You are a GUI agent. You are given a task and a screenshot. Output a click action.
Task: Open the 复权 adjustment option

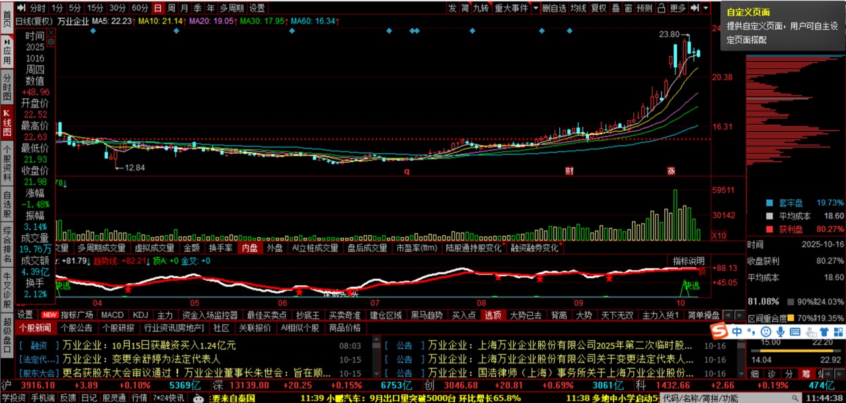[599, 8]
